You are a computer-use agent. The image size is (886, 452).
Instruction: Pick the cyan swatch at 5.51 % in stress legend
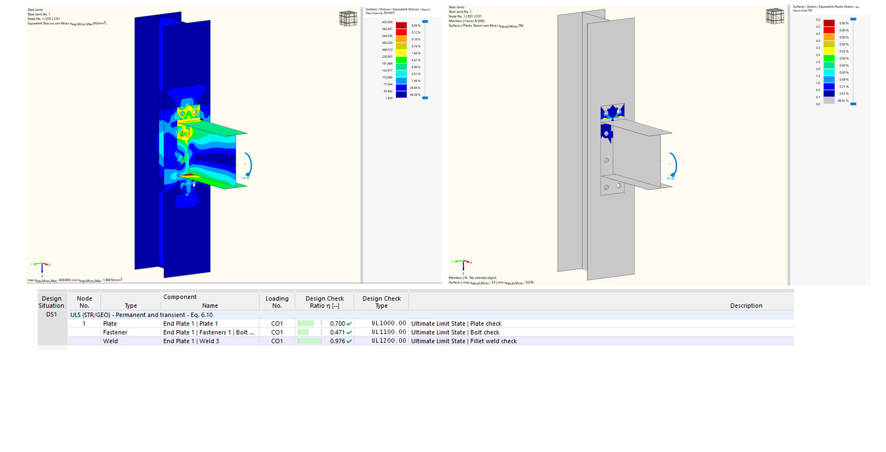(401, 74)
